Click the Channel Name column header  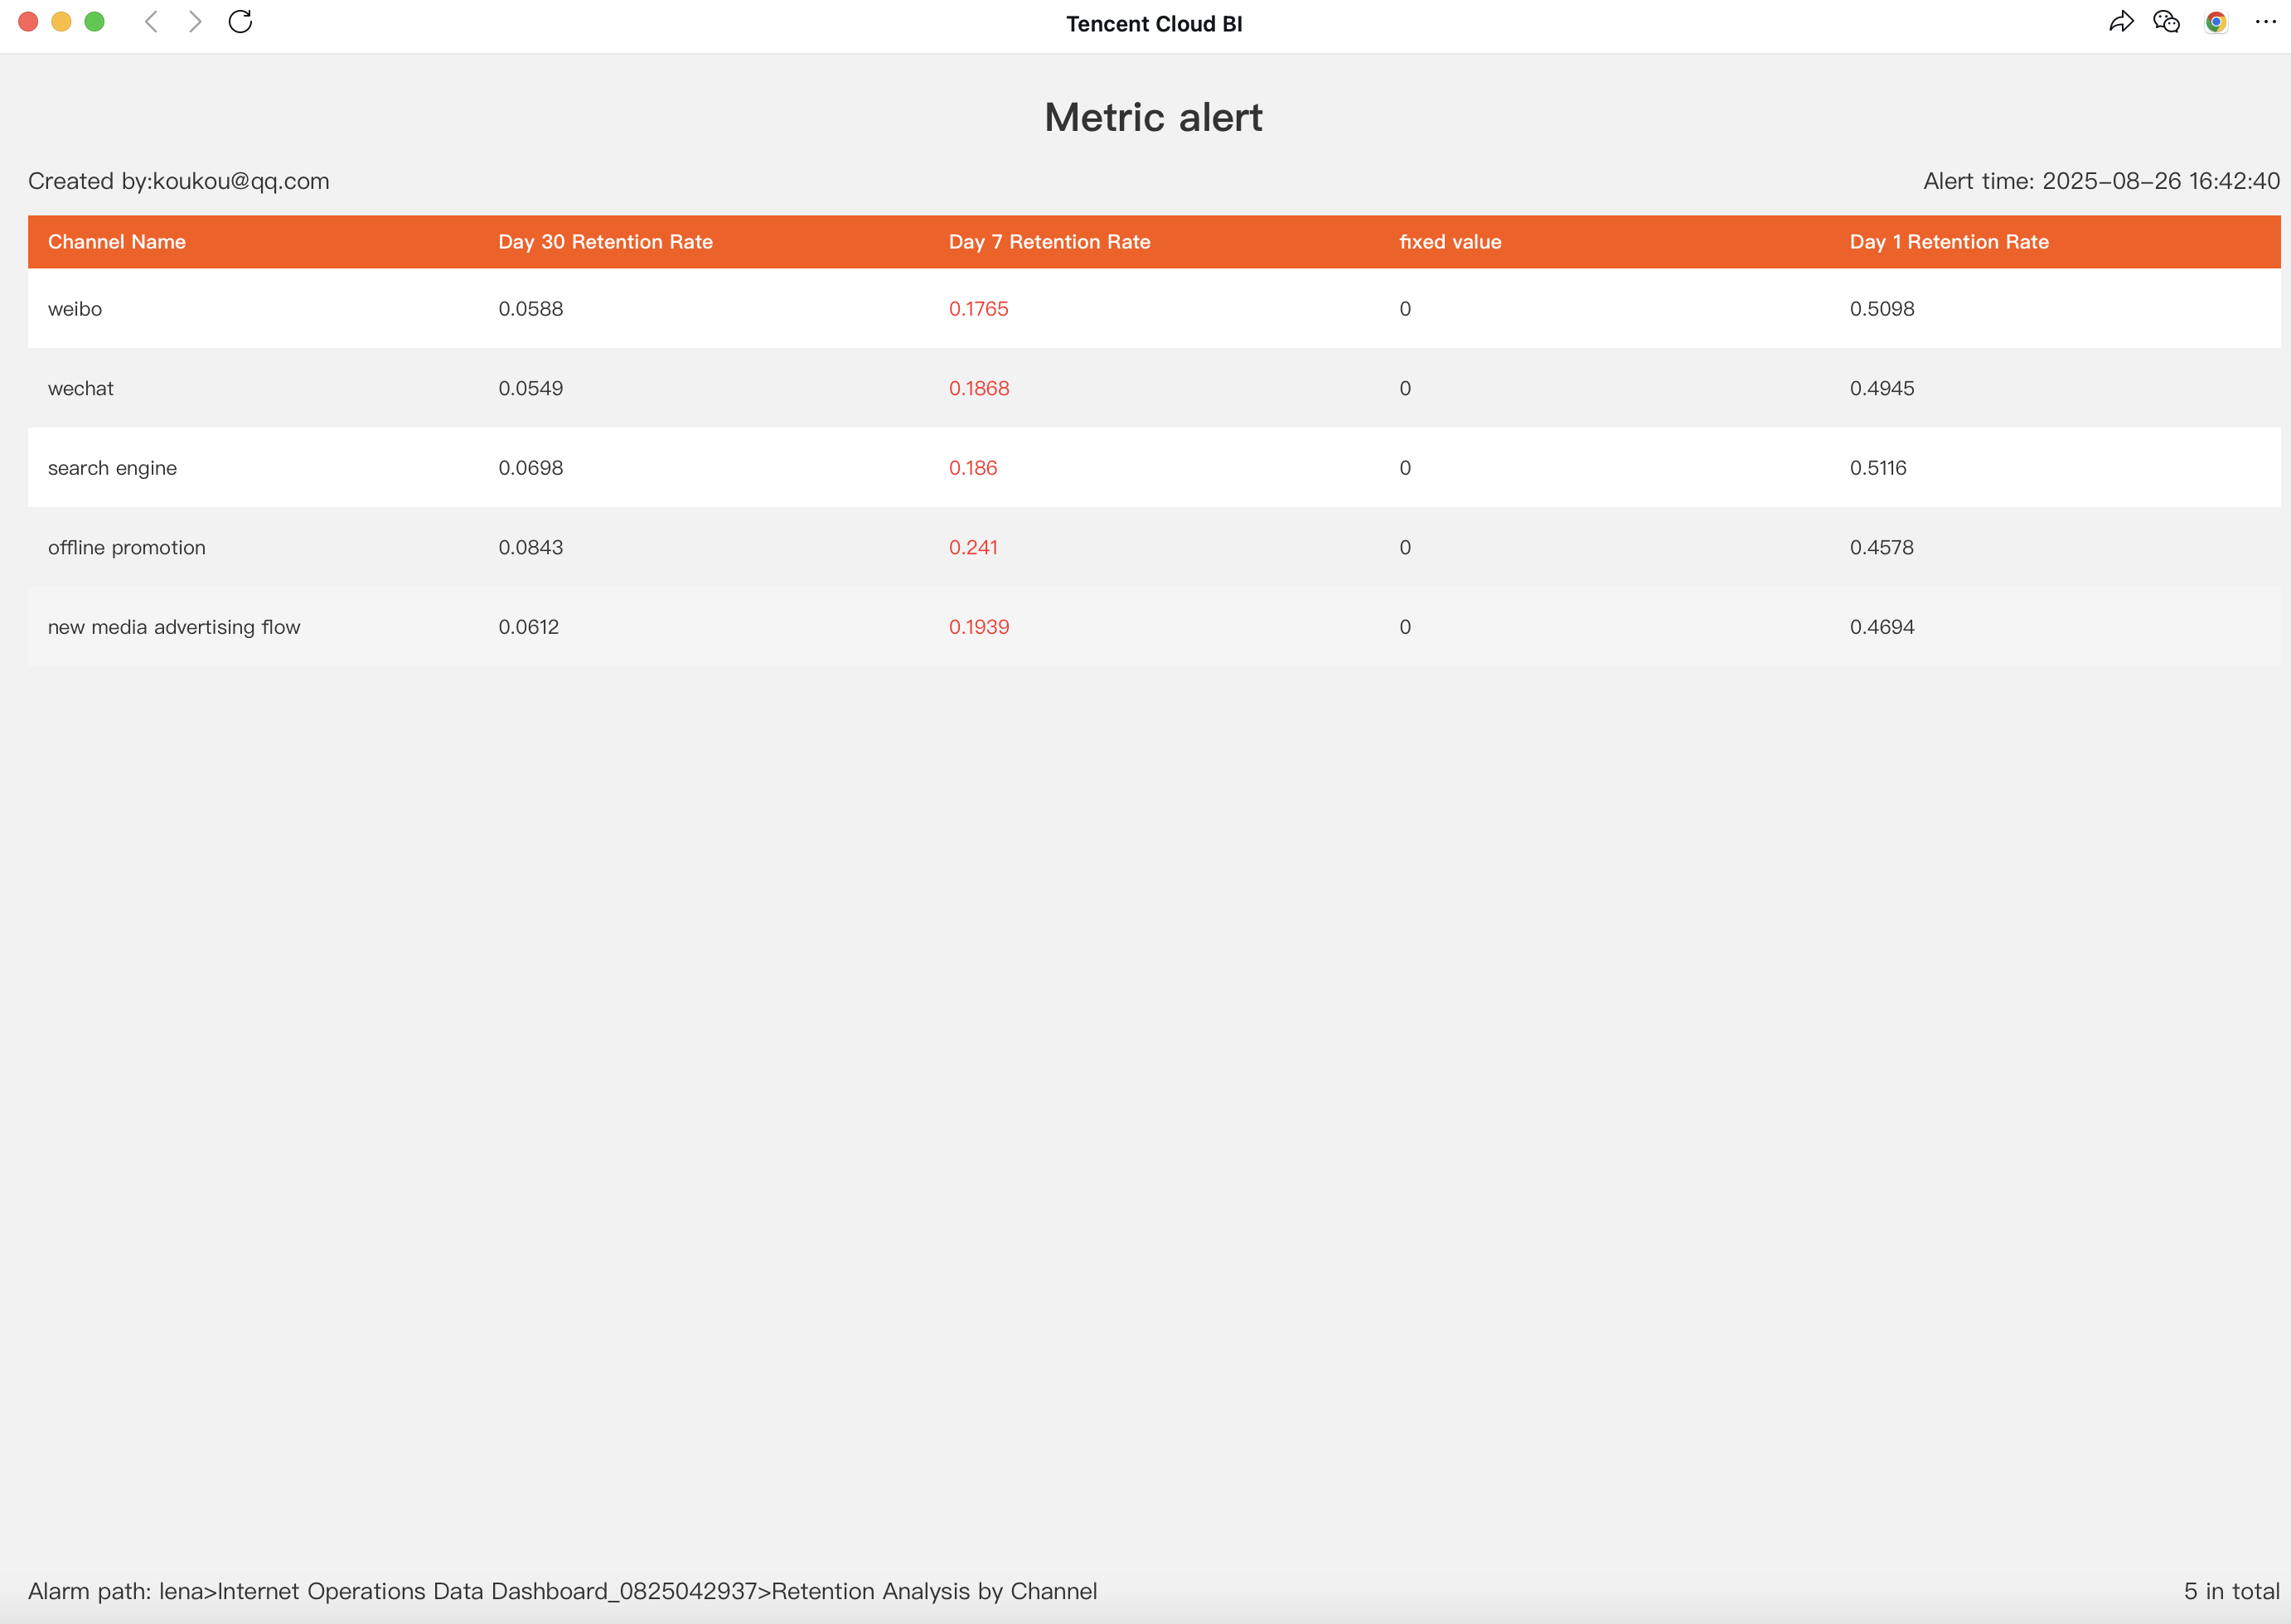pos(117,242)
